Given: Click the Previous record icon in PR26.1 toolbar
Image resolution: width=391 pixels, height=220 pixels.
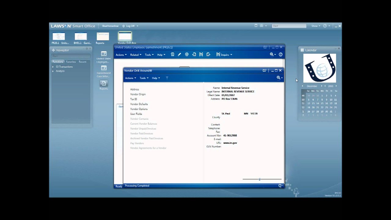Looking at the screenshot, I should [194, 54].
